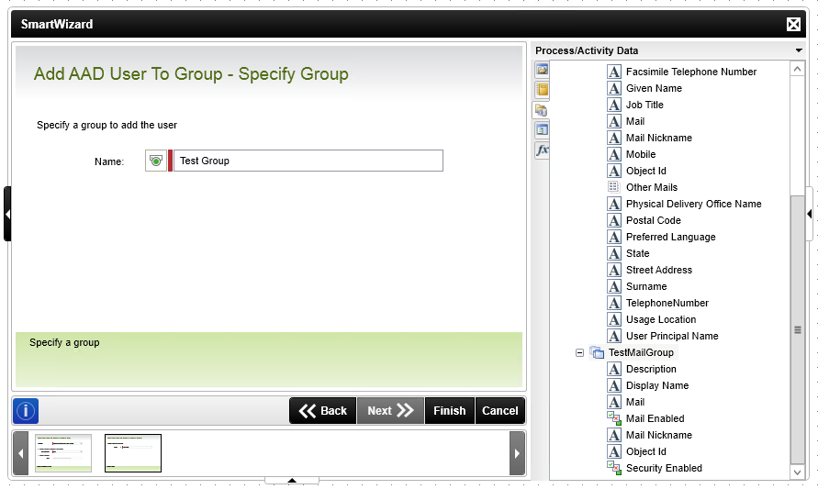Click the Finish button
This screenshot has height=489, width=818.
[449, 411]
